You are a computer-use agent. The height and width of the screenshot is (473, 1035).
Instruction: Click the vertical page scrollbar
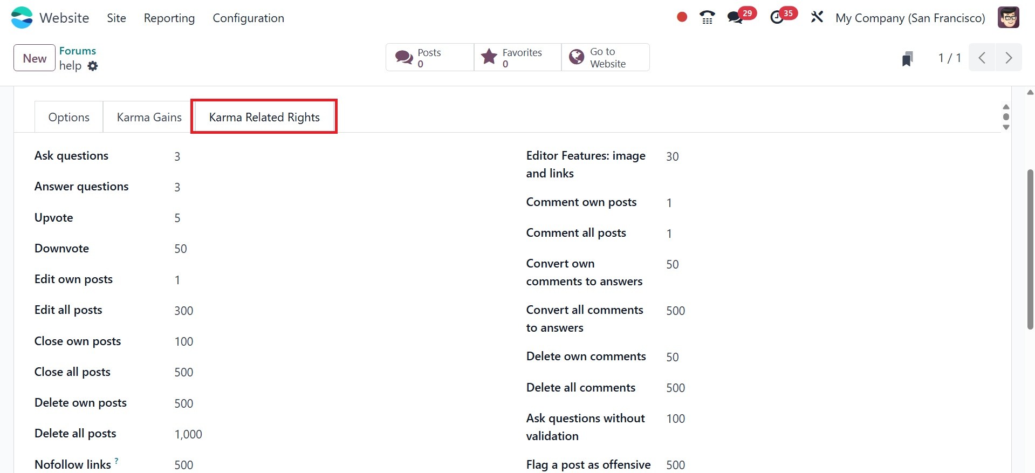tap(1030, 249)
